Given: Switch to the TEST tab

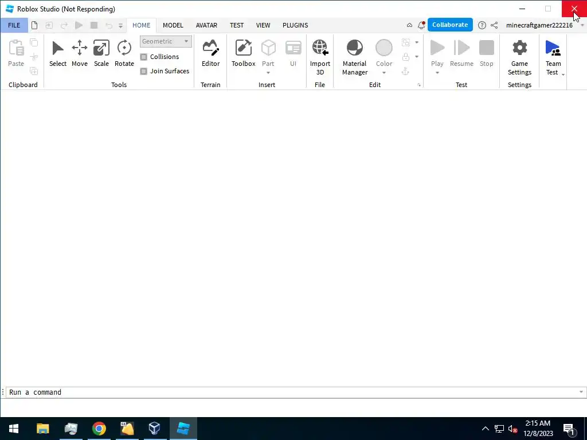Looking at the screenshot, I should click(237, 25).
